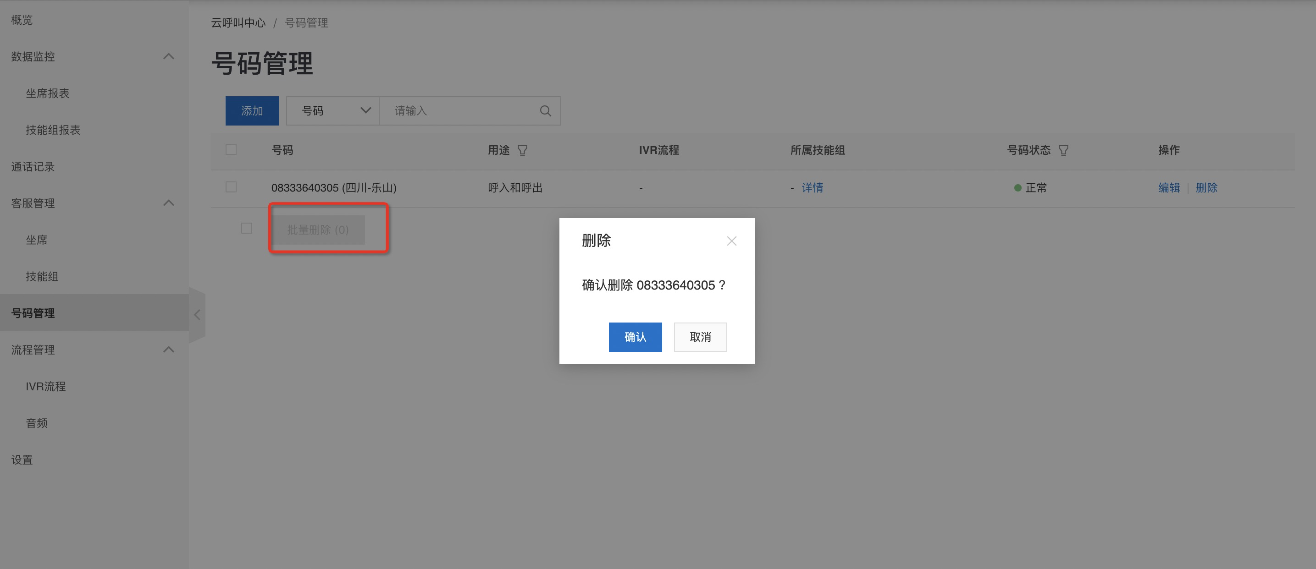This screenshot has width=1316, height=569.
Task: Collapse sidebar using the left arrow handle
Action: click(x=197, y=315)
